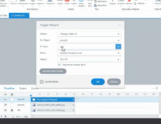The height and width of the screenshot is (124, 161).
Task: Open the Action dropdown
Action: [89, 34]
